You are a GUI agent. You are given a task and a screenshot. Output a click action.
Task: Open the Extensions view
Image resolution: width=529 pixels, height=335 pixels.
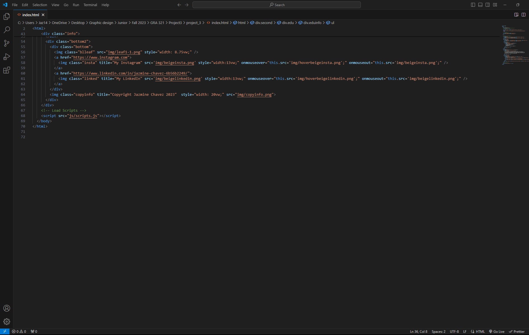tap(7, 70)
